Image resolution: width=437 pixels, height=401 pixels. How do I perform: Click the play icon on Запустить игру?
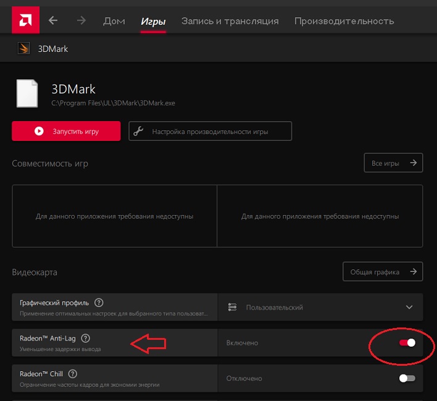[x=39, y=131]
